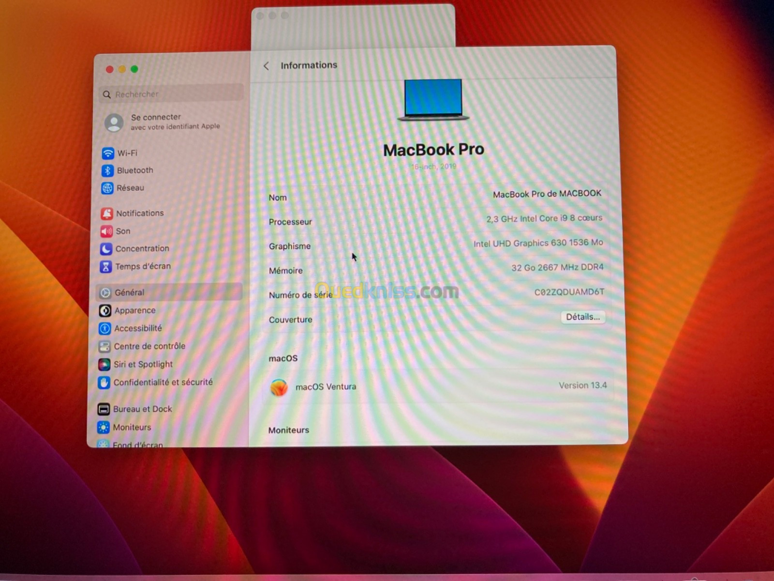The width and height of the screenshot is (774, 581).
Task: Click the Accessibilité icon
Action: (x=104, y=329)
